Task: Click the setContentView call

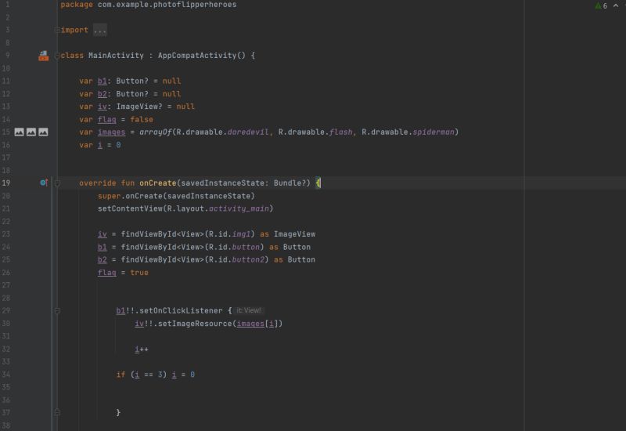Action: (x=185, y=208)
